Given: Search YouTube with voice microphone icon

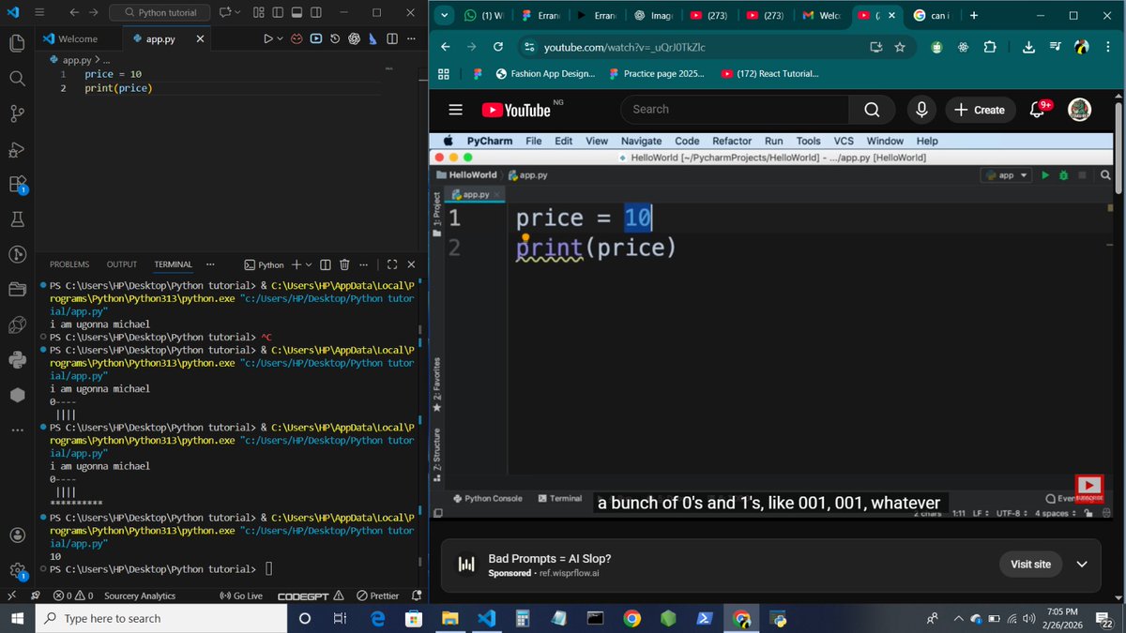Looking at the screenshot, I should tap(921, 110).
